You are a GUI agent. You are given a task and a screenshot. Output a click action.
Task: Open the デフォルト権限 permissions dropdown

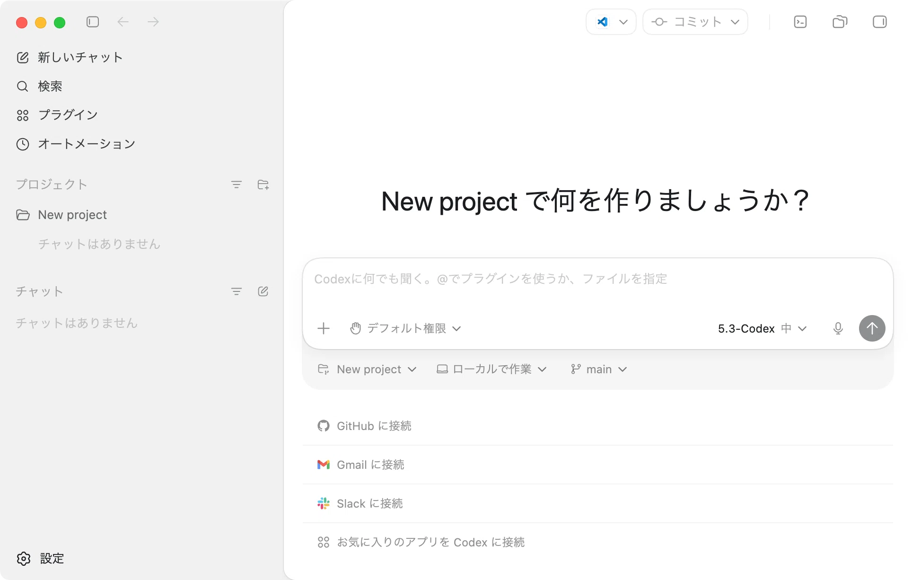[x=405, y=328]
